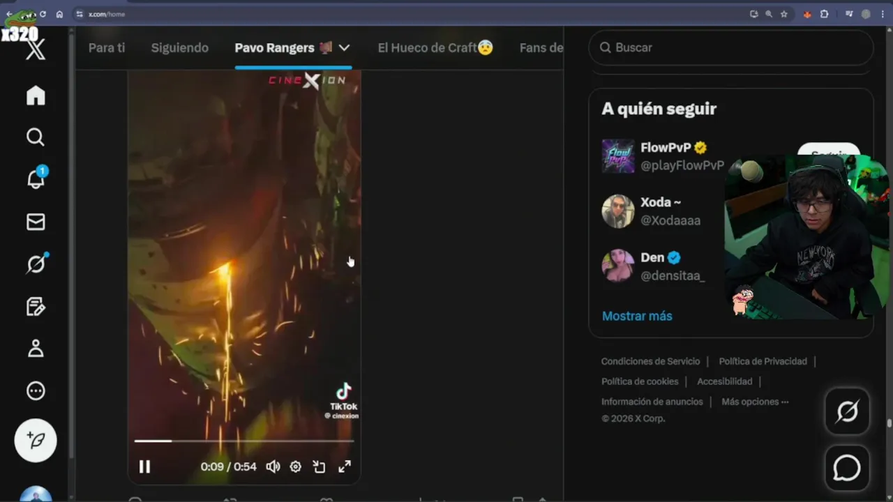The height and width of the screenshot is (502, 893).
Task: Switch to the Siguiendo tab
Action: point(180,47)
